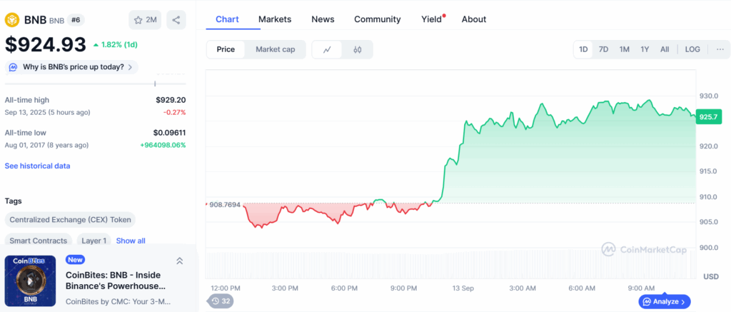Click the Analyze button

(664, 302)
